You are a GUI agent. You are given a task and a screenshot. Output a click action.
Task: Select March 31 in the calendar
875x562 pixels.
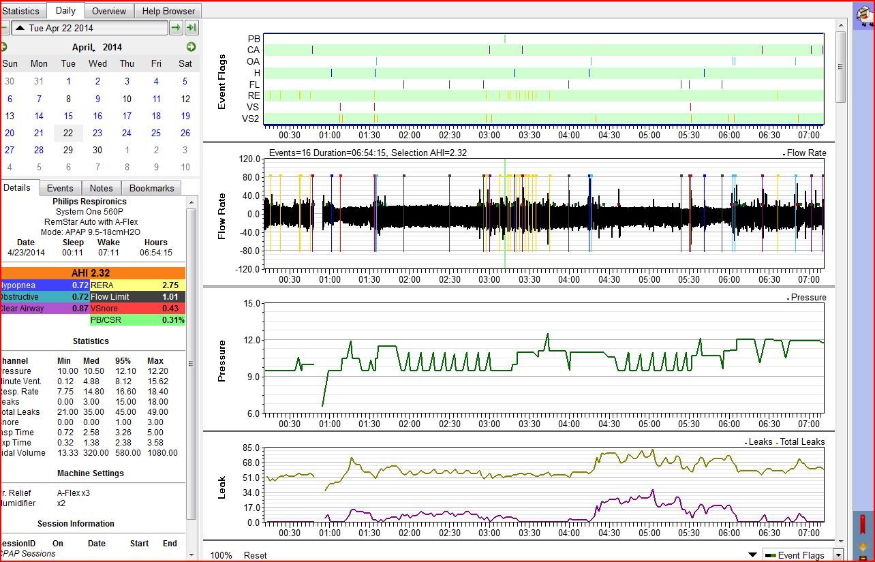pyautogui.click(x=39, y=81)
